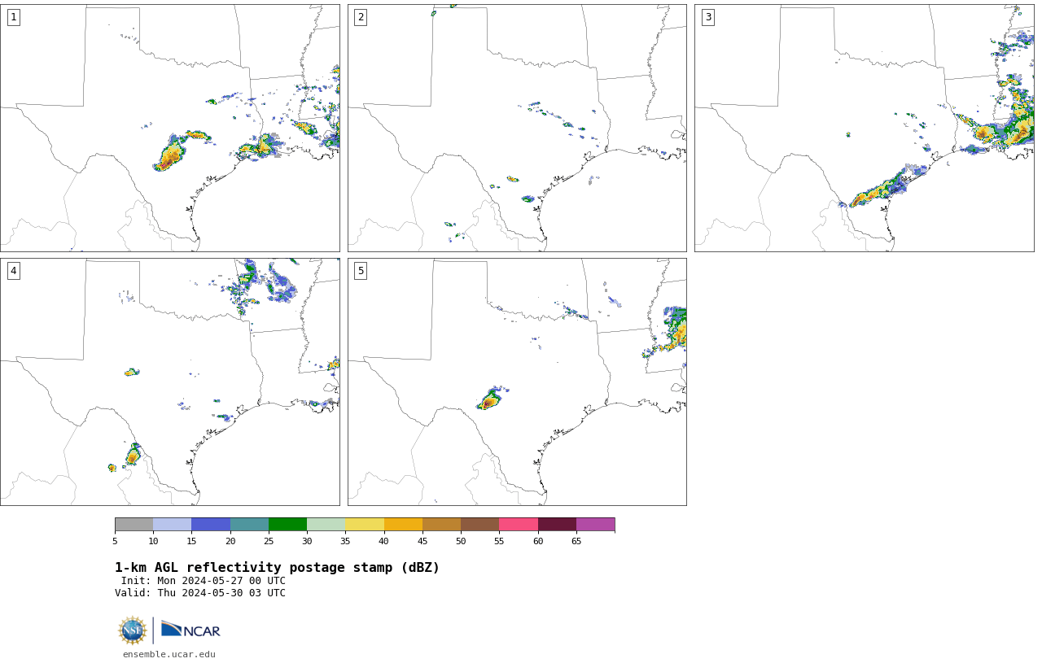This screenshot has width=1042, height=663.
Task: Click the colorbar tick label '35'
Action: point(345,541)
